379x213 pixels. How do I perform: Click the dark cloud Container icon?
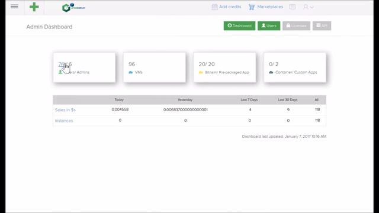271,72
